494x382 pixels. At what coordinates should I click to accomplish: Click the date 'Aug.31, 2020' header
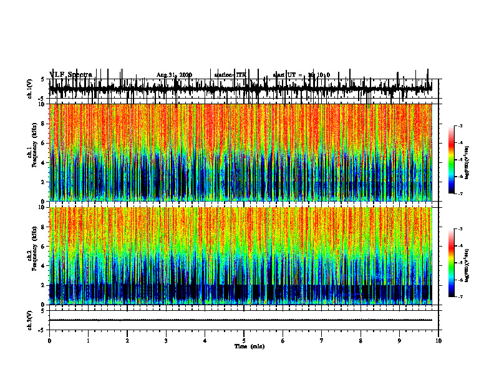coord(174,75)
